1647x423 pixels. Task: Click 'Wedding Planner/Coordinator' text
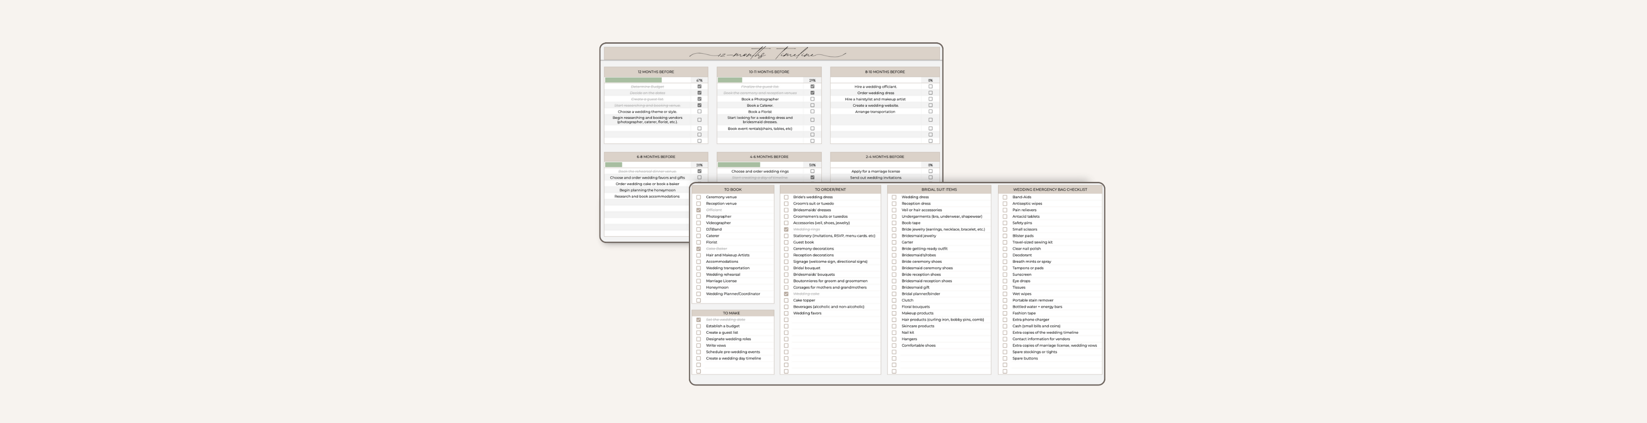point(733,294)
